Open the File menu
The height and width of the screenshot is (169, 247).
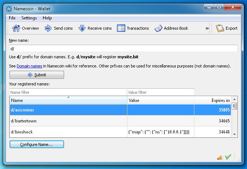pyautogui.click(x=12, y=18)
